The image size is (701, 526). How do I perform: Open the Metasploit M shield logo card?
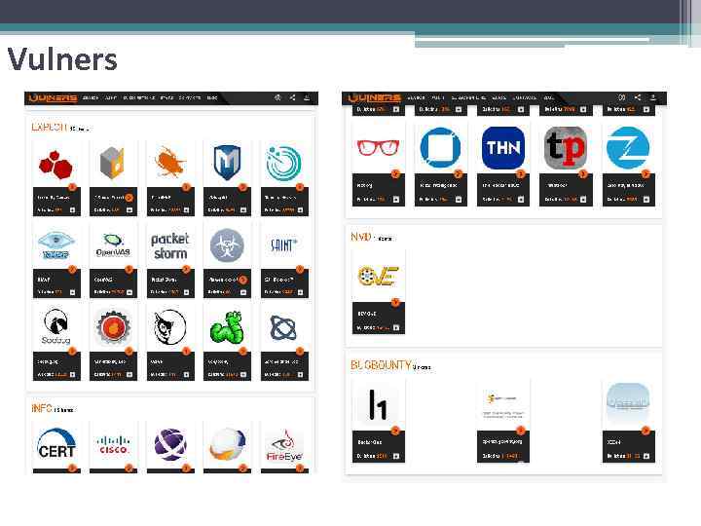tap(227, 178)
